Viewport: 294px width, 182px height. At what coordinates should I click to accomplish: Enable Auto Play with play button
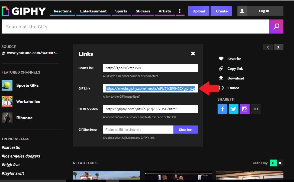click(273, 163)
